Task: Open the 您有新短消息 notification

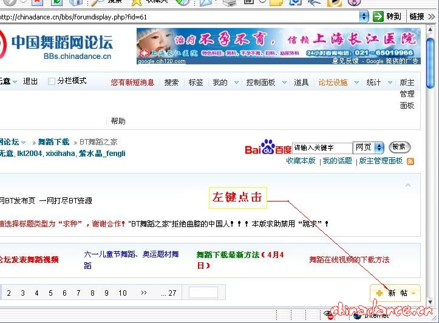Action: (132, 83)
